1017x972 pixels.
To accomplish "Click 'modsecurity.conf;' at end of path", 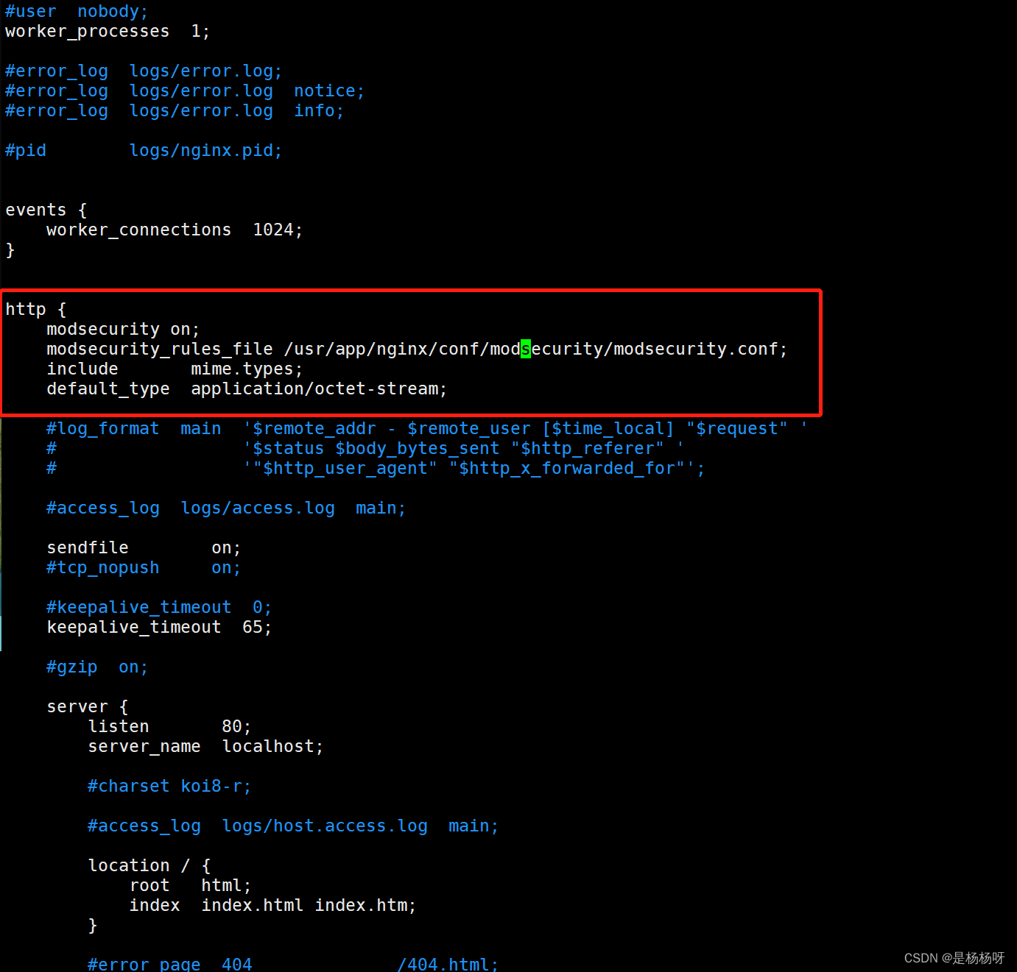I will (x=700, y=350).
